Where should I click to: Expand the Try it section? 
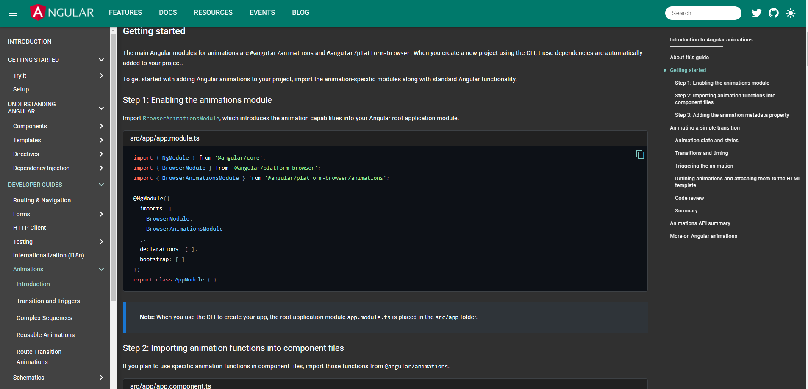(101, 76)
